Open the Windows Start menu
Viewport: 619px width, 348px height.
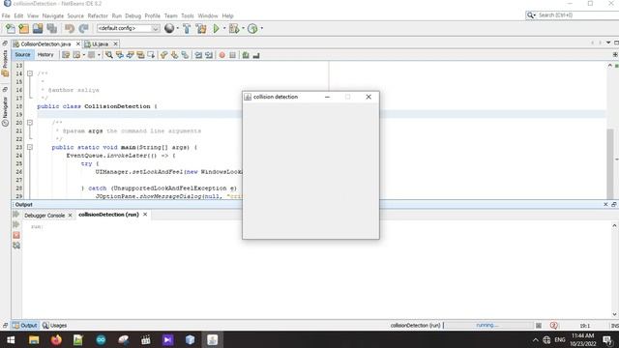(11, 339)
